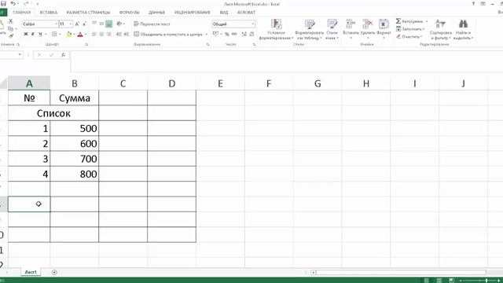Increase decimal places
The image size is (503, 283).
[244, 34]
